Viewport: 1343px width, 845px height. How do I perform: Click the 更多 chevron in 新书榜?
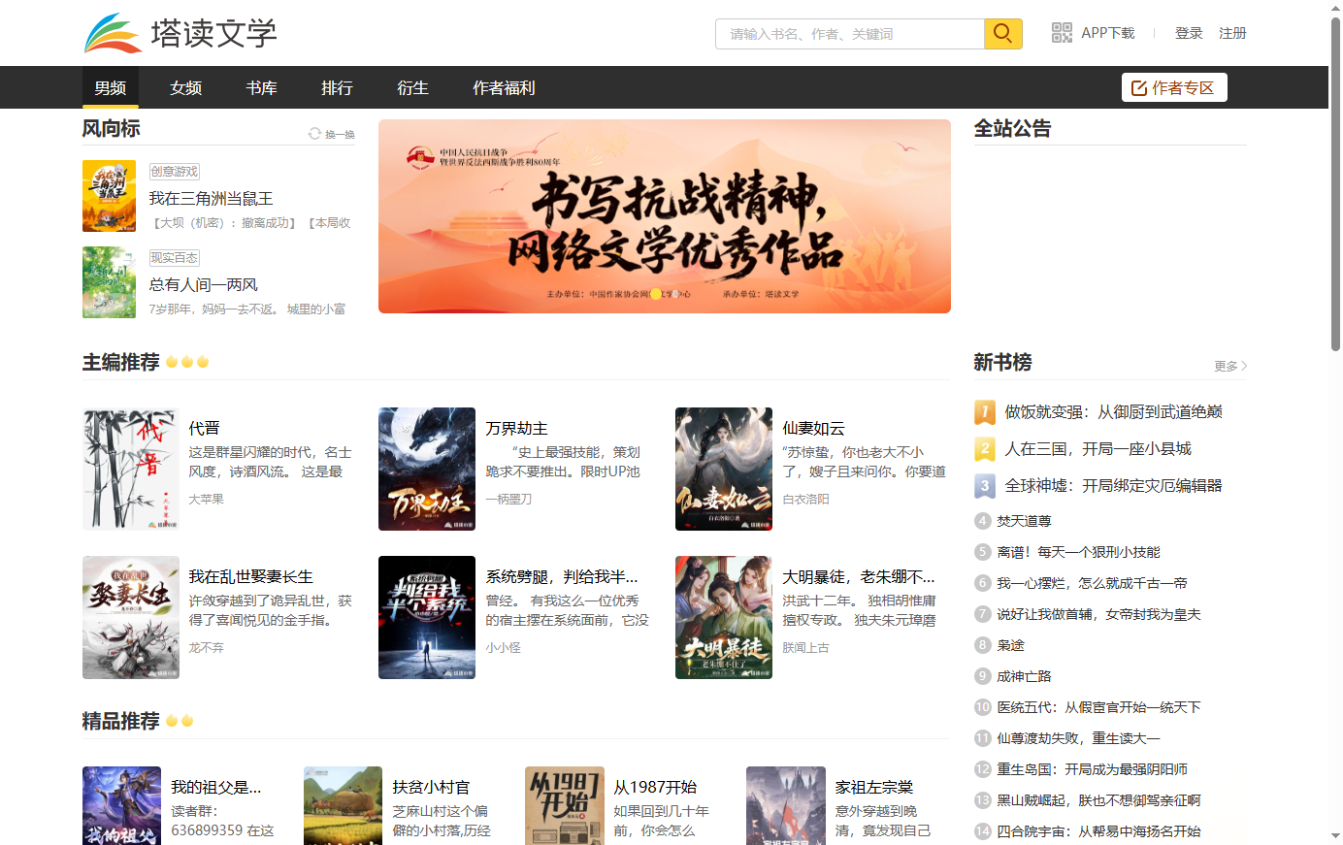coord(1244,366)
